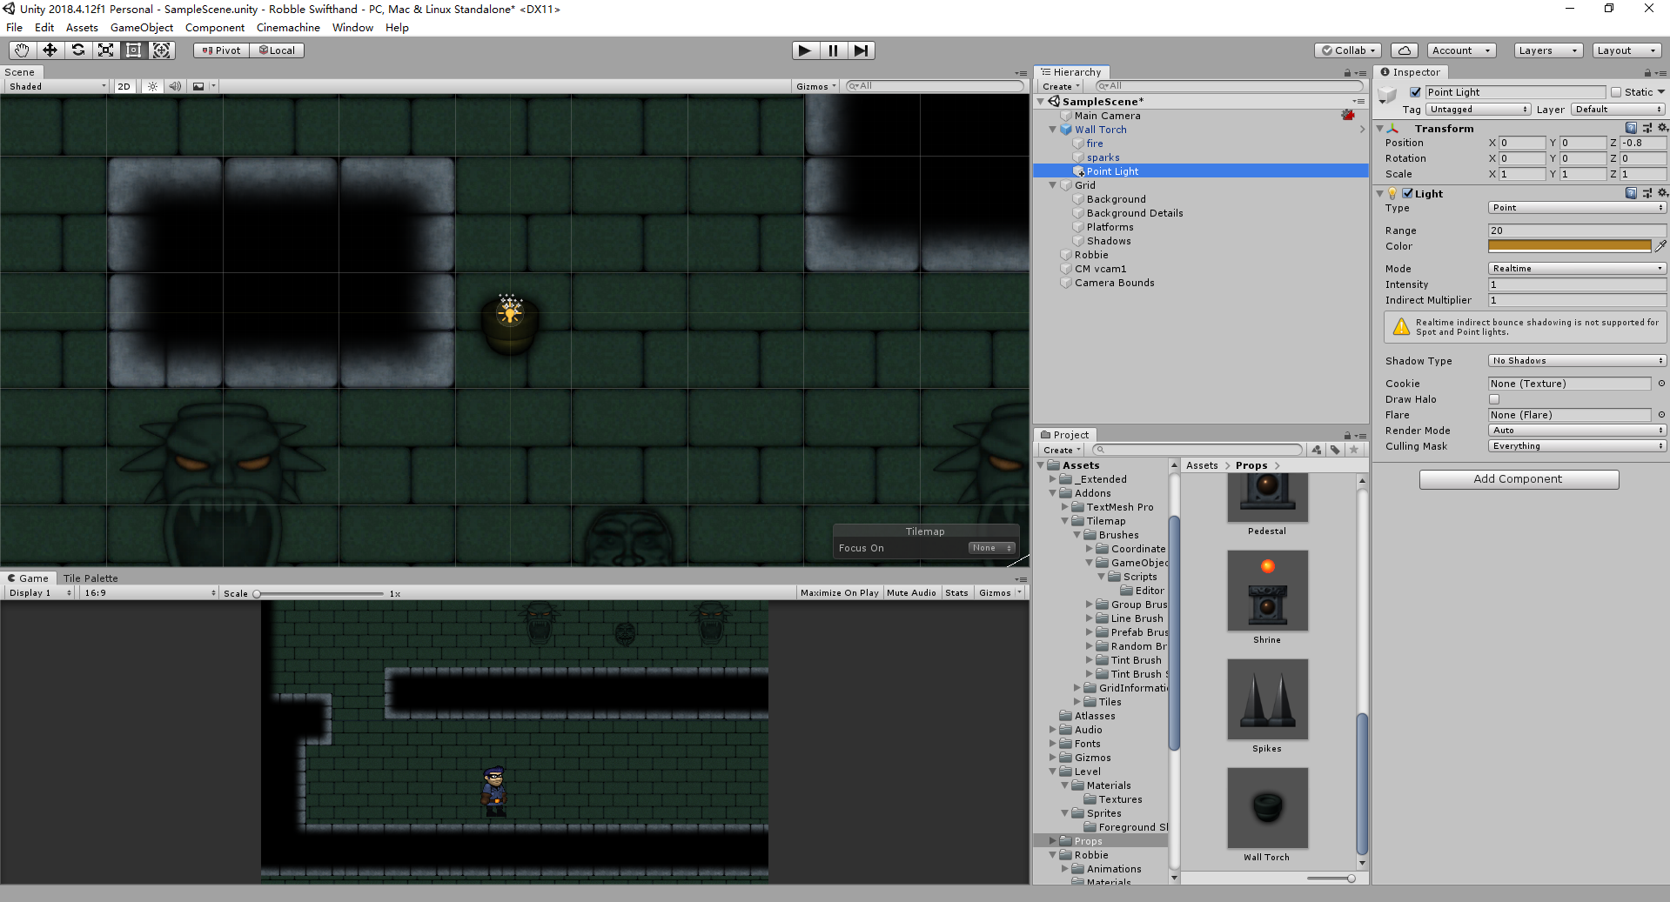
Task: Open the Layers dropdown
Action: point(1548,50)
